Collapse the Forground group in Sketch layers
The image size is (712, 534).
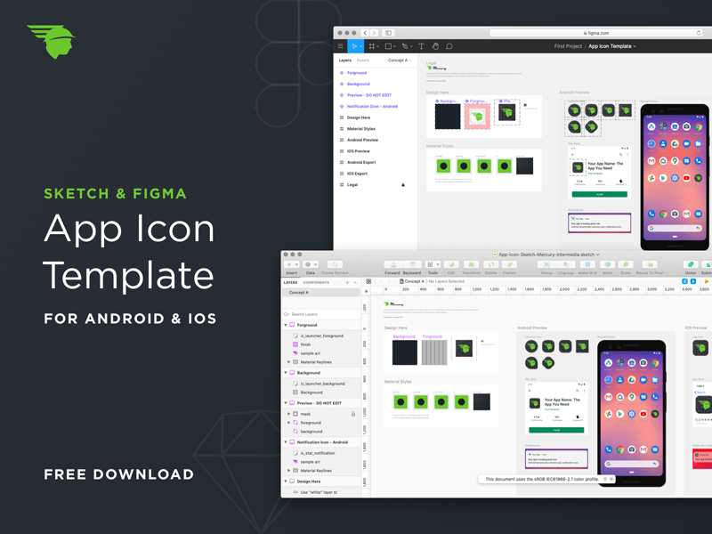click(x=287, y=325)
